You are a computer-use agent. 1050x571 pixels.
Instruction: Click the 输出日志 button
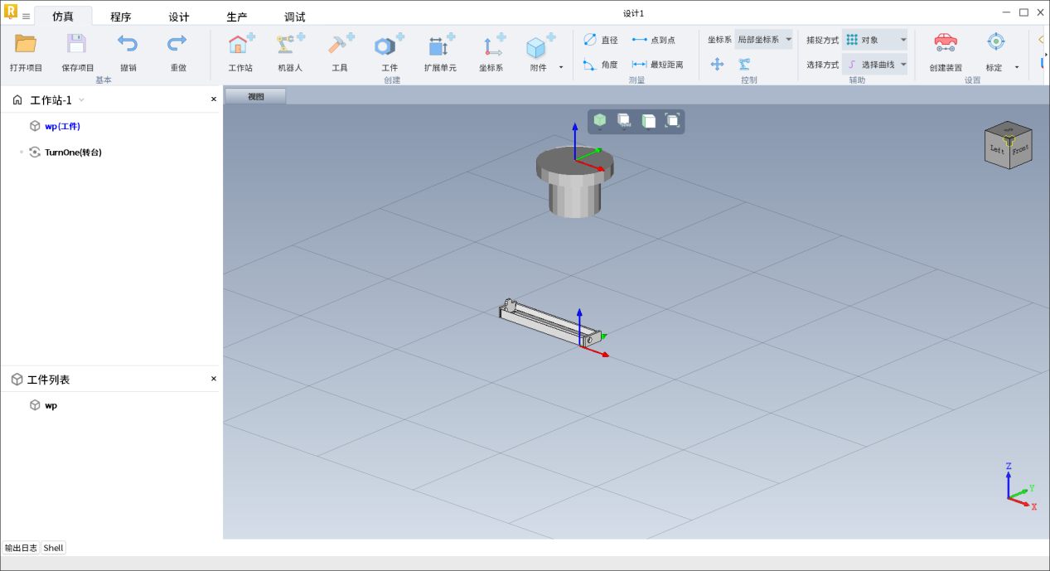pos(21,548)
